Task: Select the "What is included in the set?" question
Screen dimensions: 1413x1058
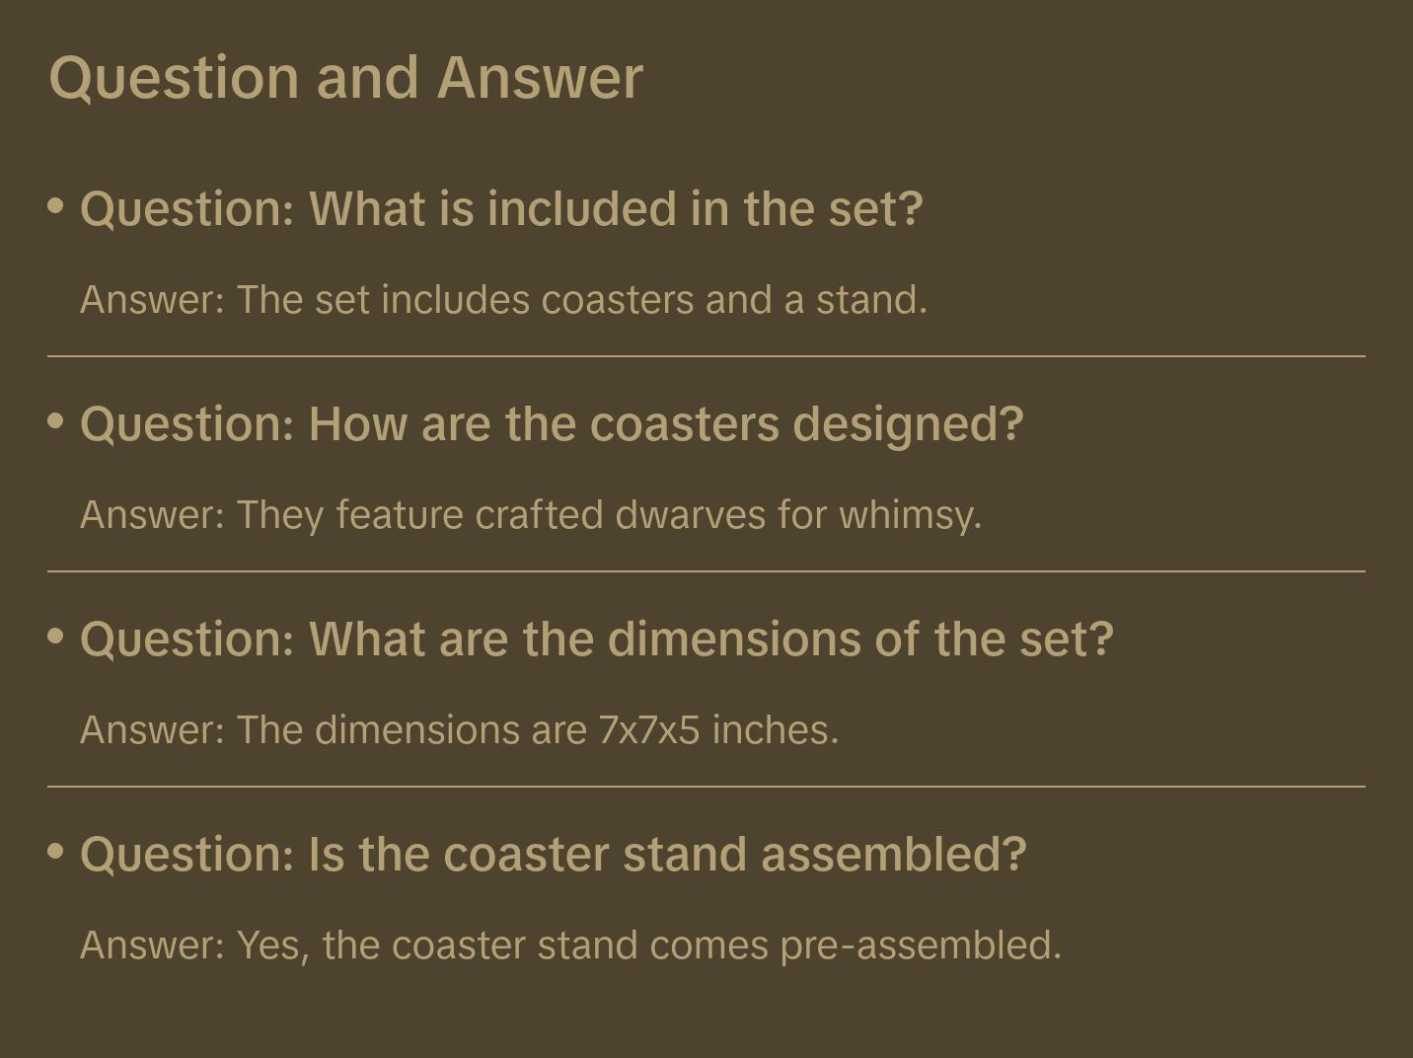Action: (501, 209)
